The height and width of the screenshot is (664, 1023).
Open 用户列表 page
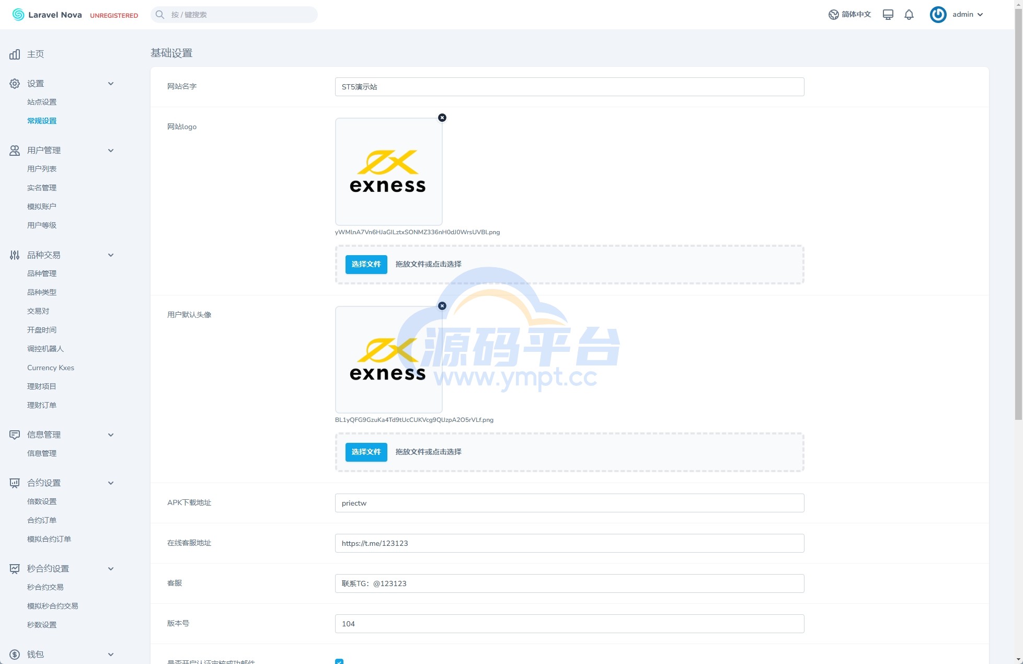[x=42, y=169]
